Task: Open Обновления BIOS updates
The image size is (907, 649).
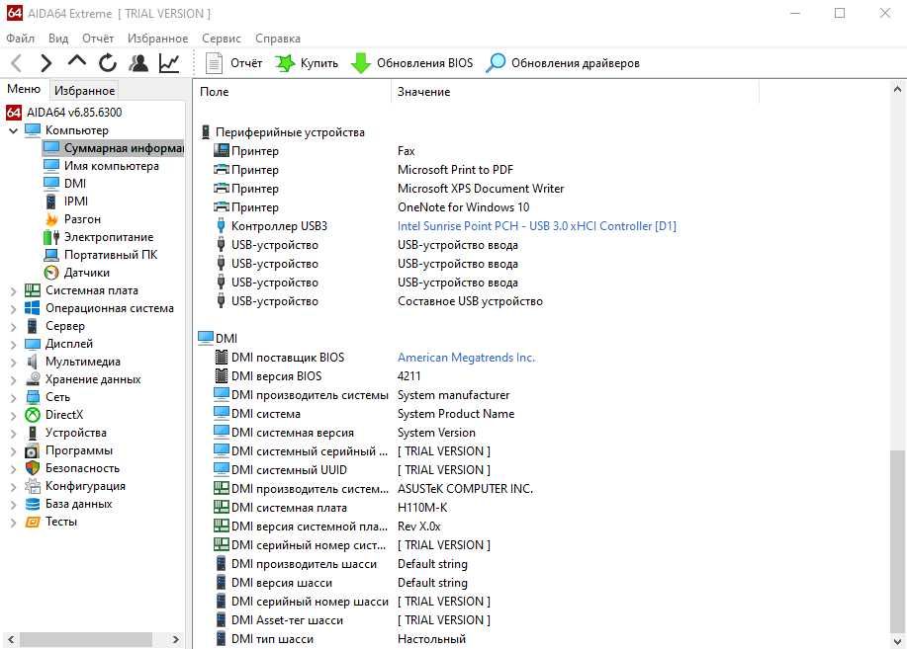Action: [411, 63]
